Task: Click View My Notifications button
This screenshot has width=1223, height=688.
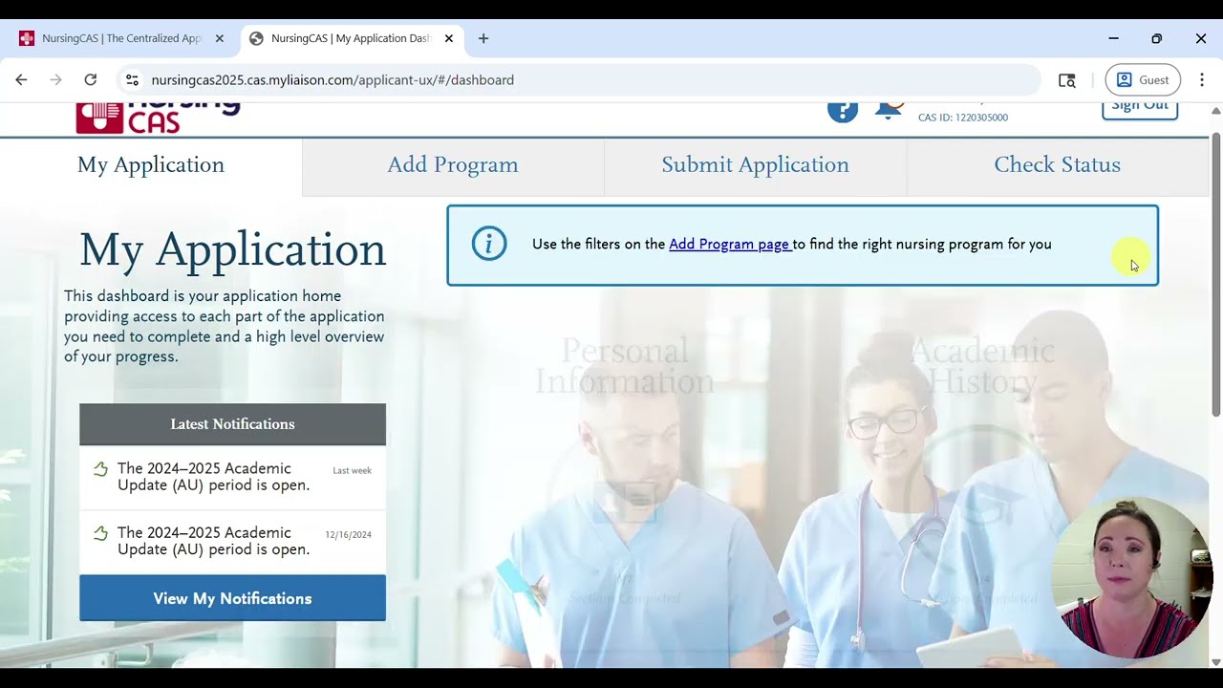Action: (x=232, y=598)
